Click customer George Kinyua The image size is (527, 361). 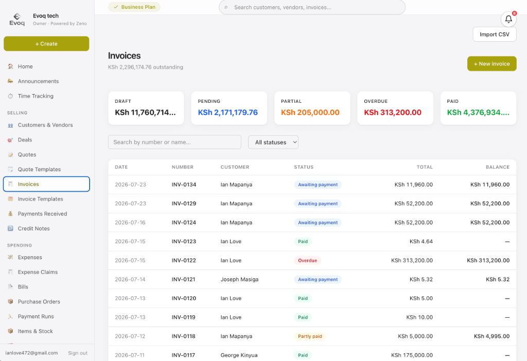click(x=239, y=355)
